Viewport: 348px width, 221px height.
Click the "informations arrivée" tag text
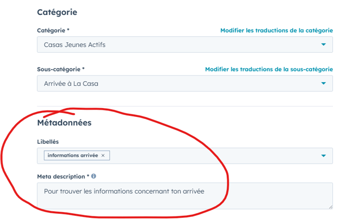pyautogui.click(x=72, y=155)
